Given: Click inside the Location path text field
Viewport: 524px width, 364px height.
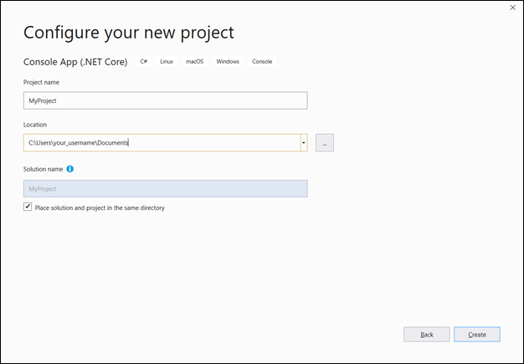Looking at the screenshot, I should 159,143.
